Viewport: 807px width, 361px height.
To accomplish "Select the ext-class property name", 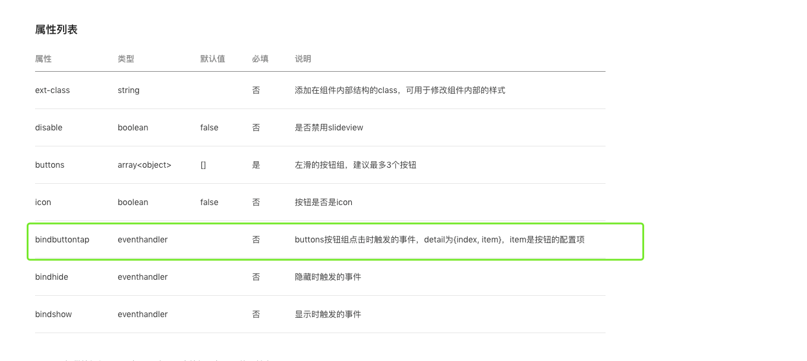I will click(52, 90).
